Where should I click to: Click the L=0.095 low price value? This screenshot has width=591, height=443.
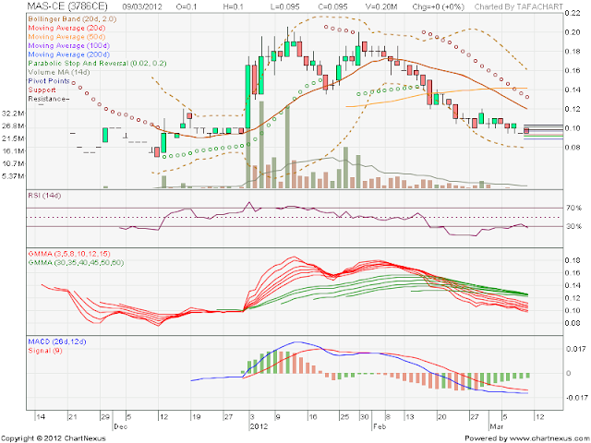(285, 6)
